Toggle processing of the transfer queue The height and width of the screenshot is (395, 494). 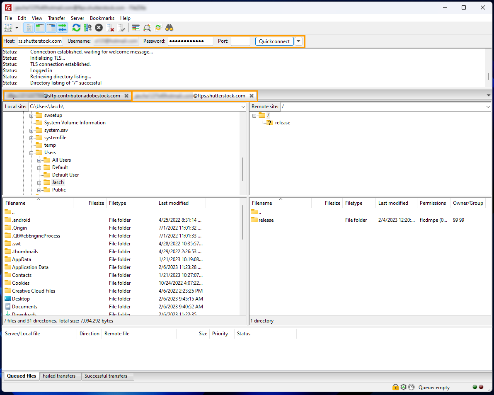pyautogui.click(x=87, y=28)
